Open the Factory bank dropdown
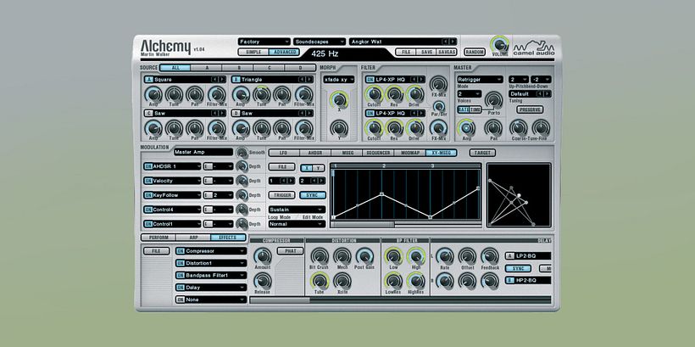This screenshot has height=347, width=695. [x=264, y=41]
